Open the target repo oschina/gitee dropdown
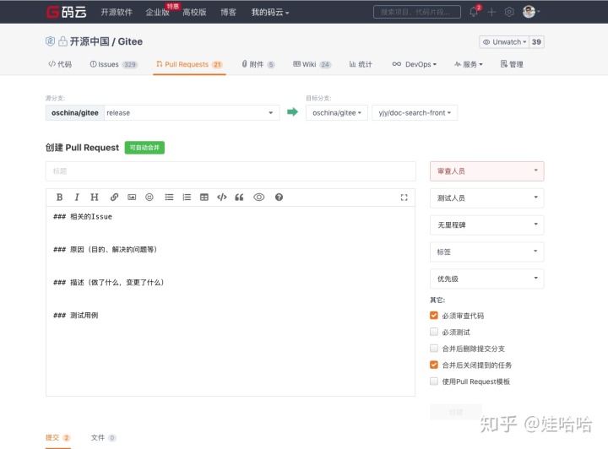 coord(337,113)
